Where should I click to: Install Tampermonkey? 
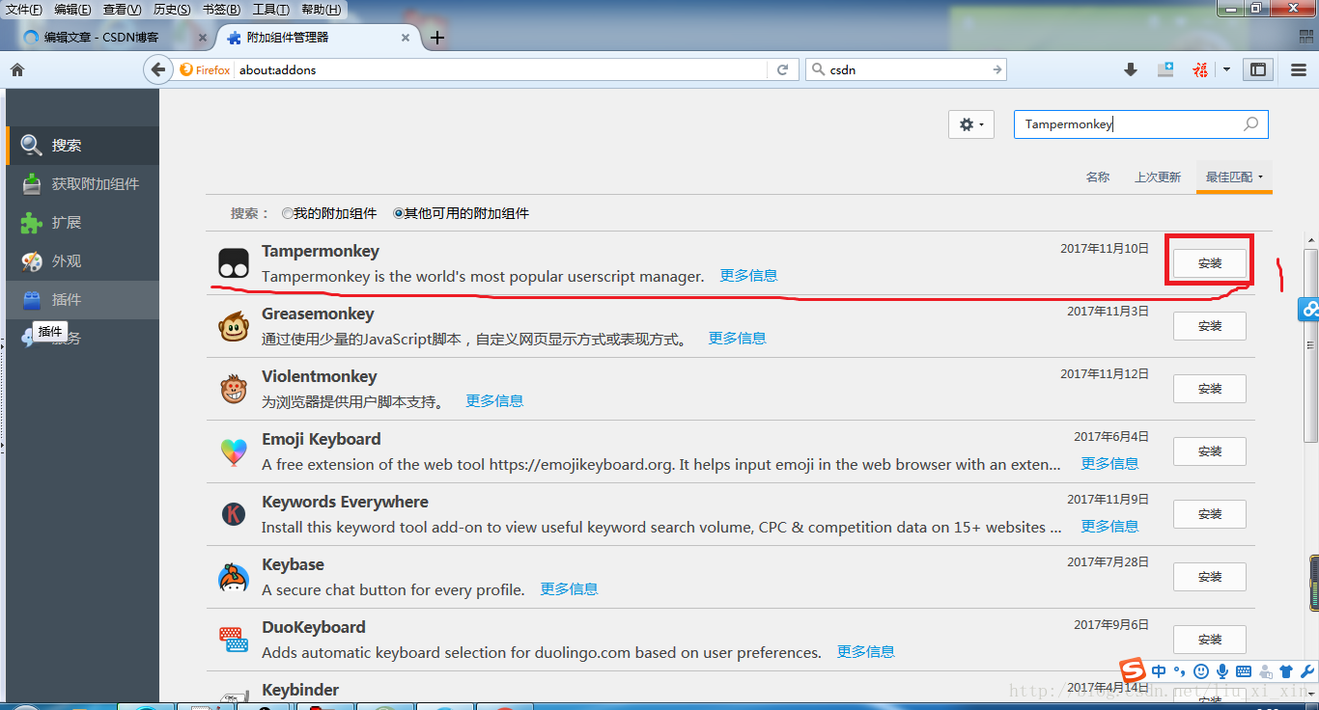click(x=1210, y=263)
